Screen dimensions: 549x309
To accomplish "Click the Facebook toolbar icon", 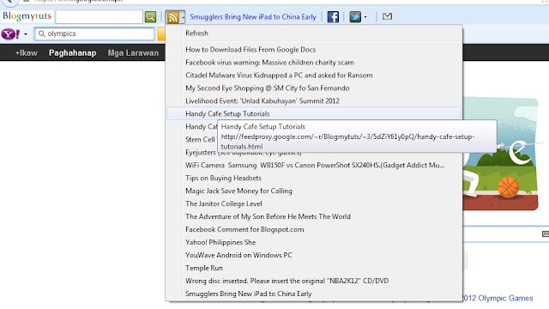I will pyautogui.click(x=333, y=17).
